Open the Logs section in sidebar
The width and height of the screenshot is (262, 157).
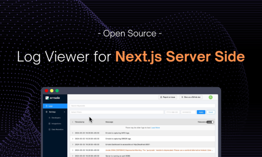click(55, 106)
